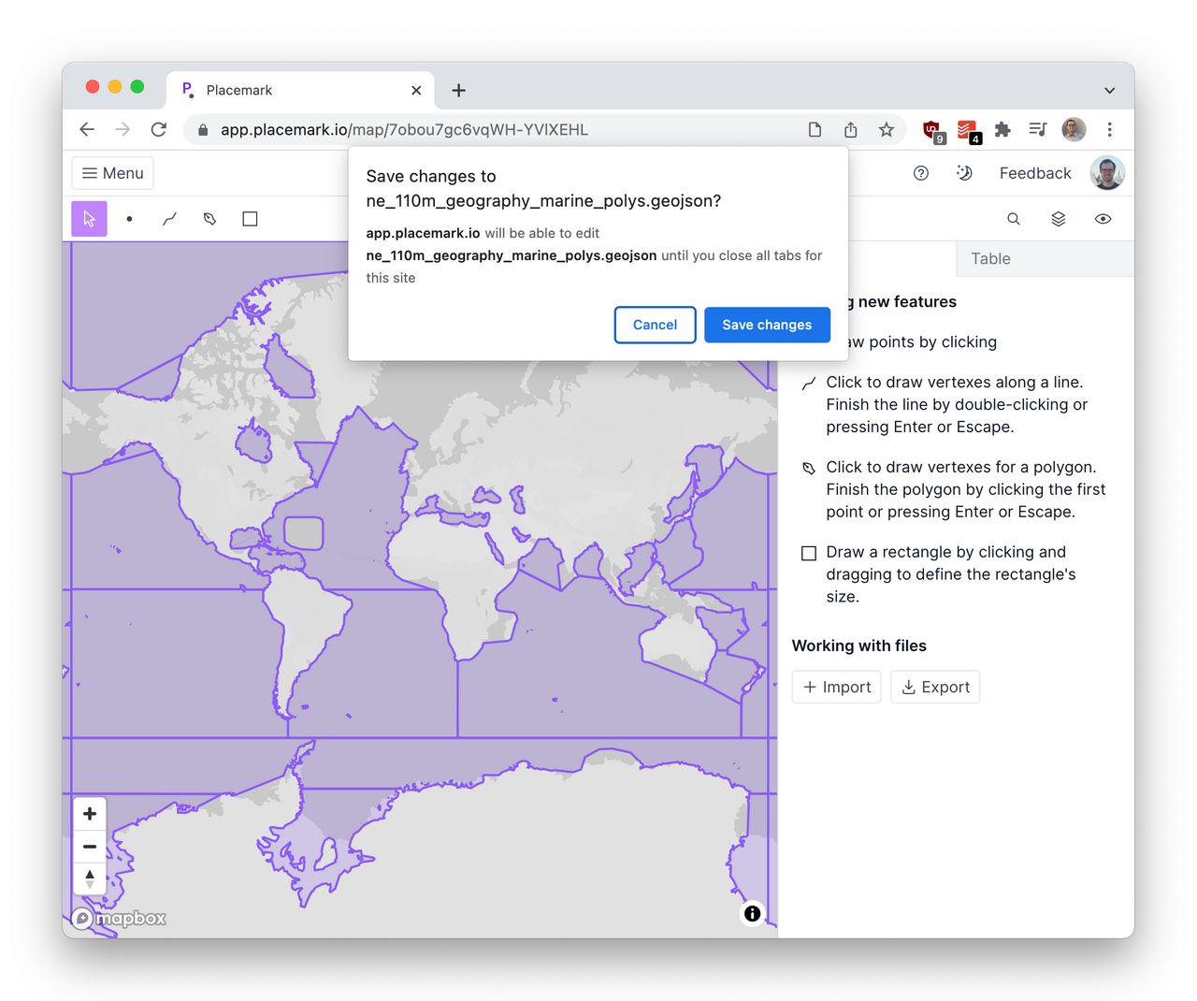Open the help icon in the top bar
The image size is (1197, 1001).
click(921, 173)
